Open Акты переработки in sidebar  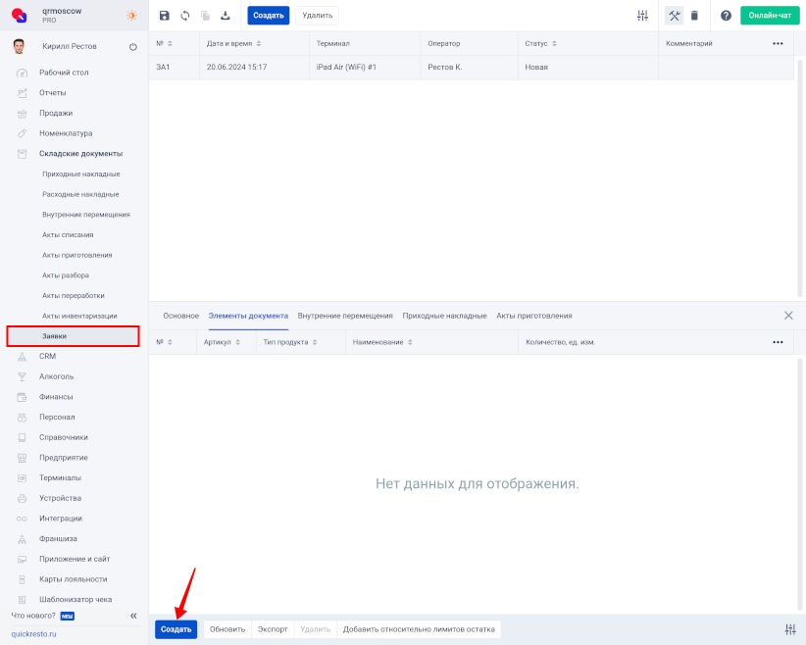click(73, 295)
